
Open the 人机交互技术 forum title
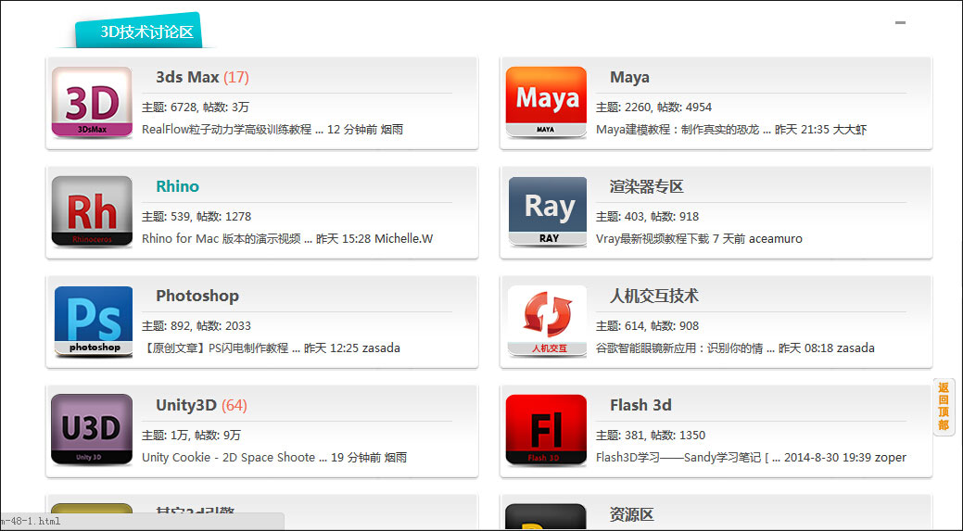[653, 296]
